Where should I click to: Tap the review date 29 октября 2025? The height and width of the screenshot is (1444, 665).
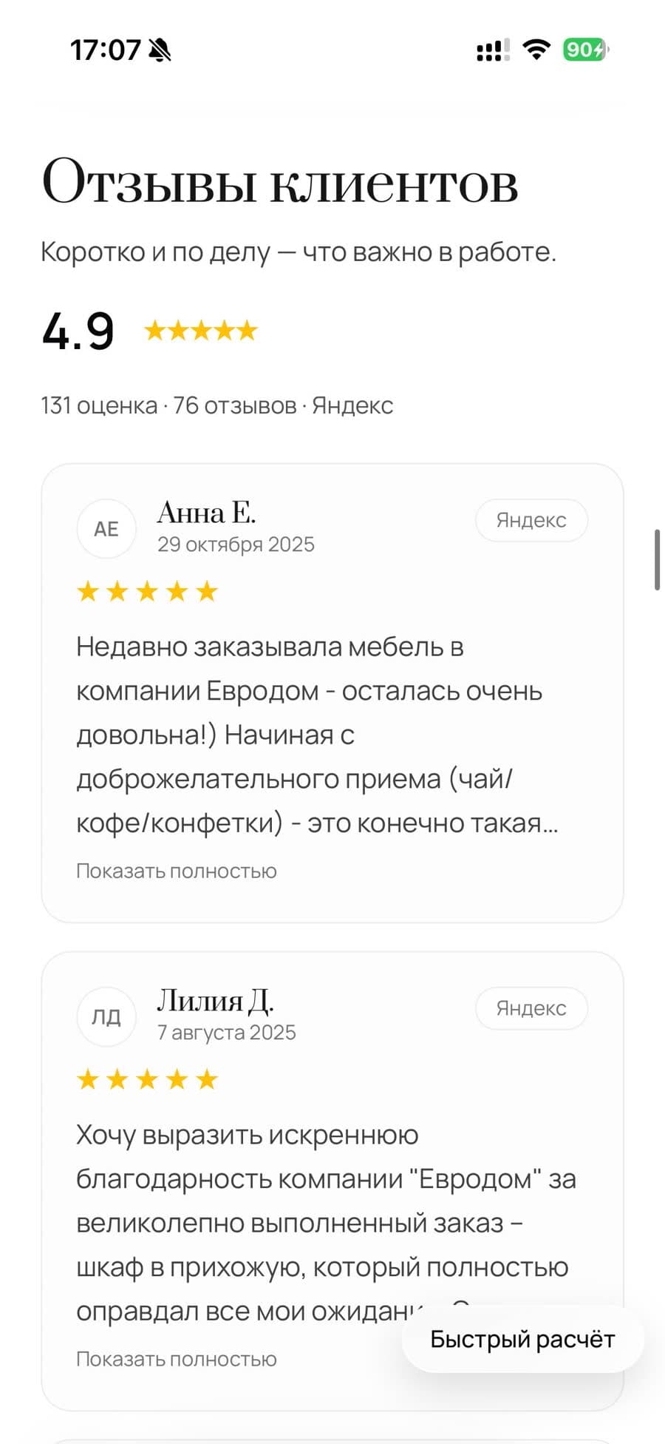coord(236,544)
